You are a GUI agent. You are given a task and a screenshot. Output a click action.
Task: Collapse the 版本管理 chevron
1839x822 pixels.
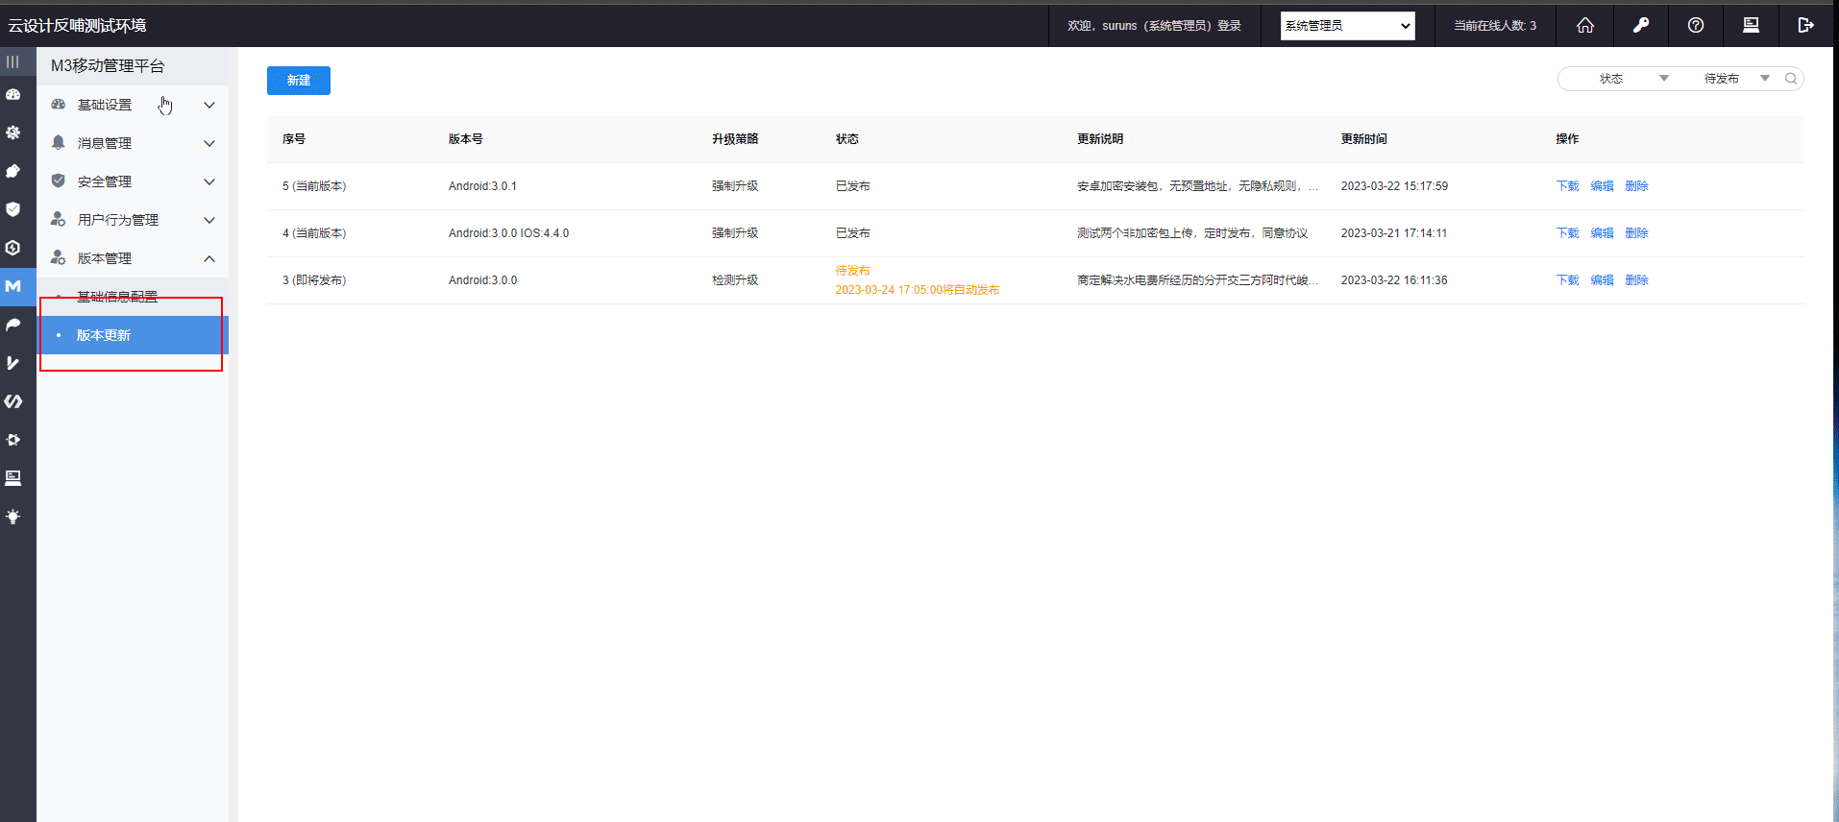tap(209, 258)
